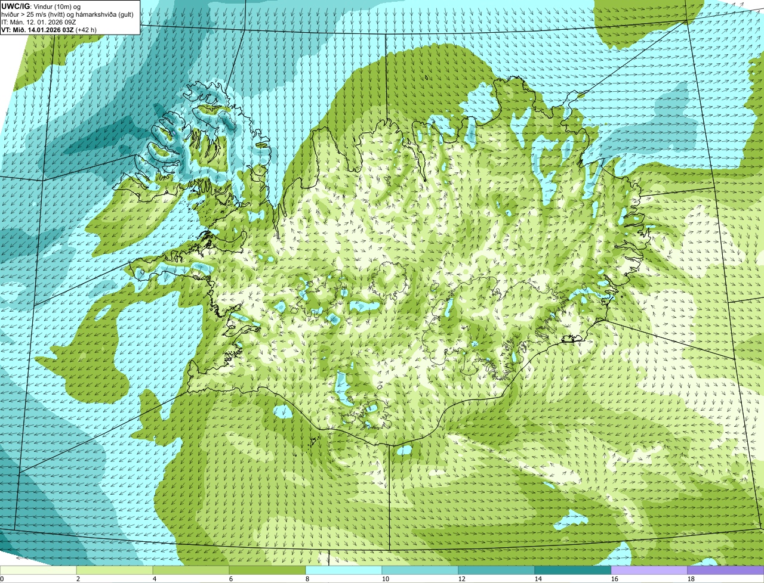
Task: Select the green 6–8 m/s legend swatch
Action: click(267, 570)
